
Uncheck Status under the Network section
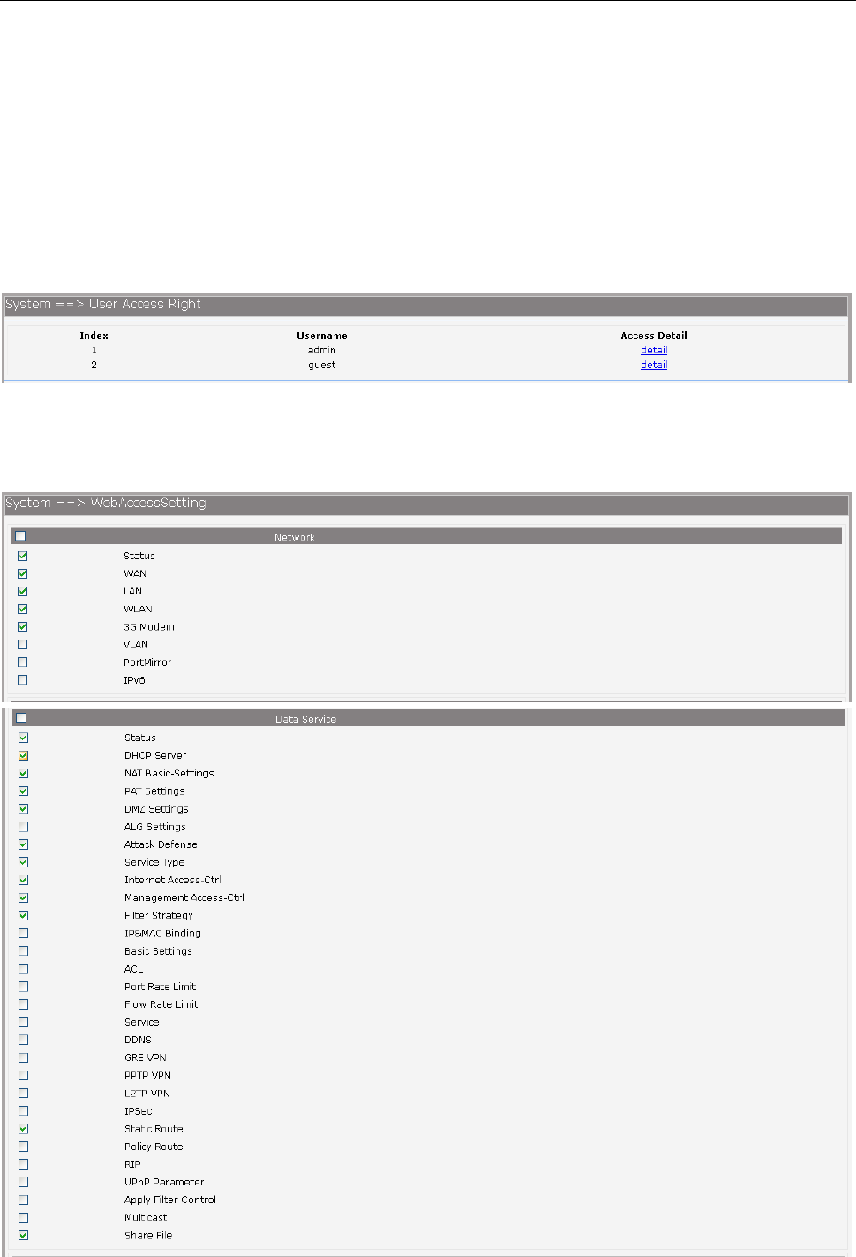pyautogui.click(x=23, y=556)
